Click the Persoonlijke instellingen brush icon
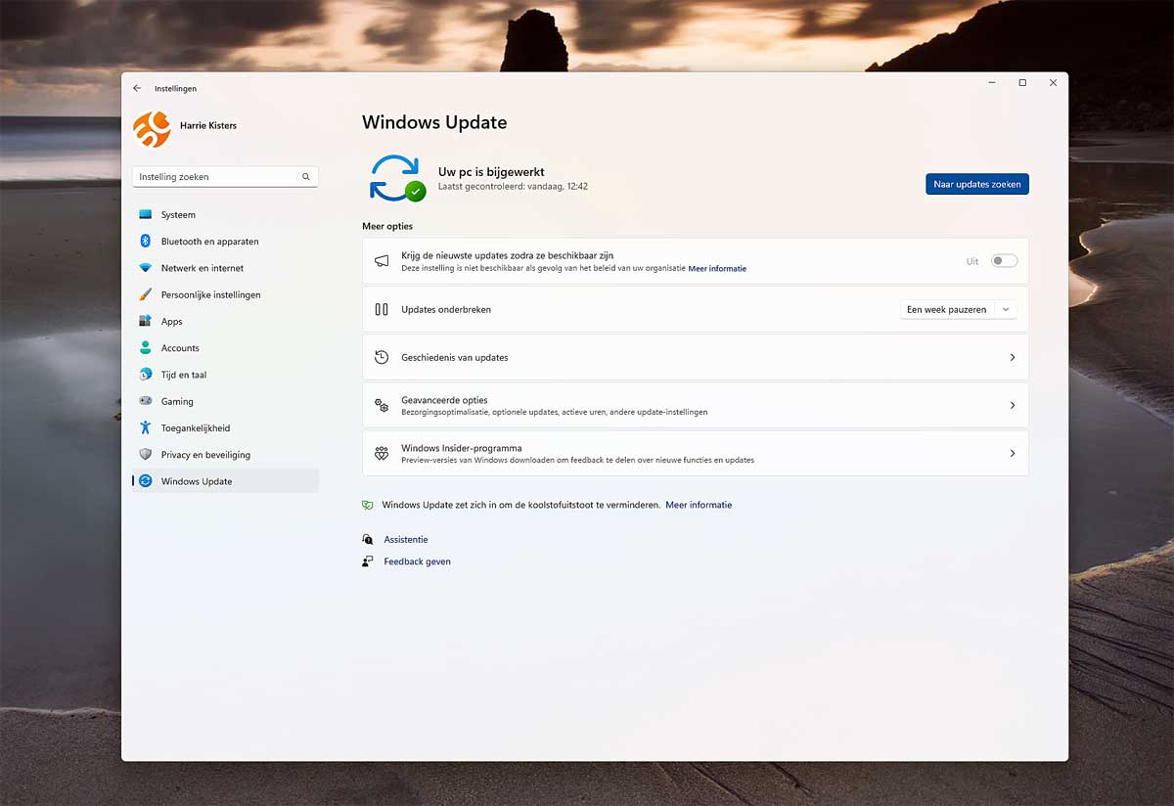This screenshot has height=806, width=1174. [x=145, y=294]
